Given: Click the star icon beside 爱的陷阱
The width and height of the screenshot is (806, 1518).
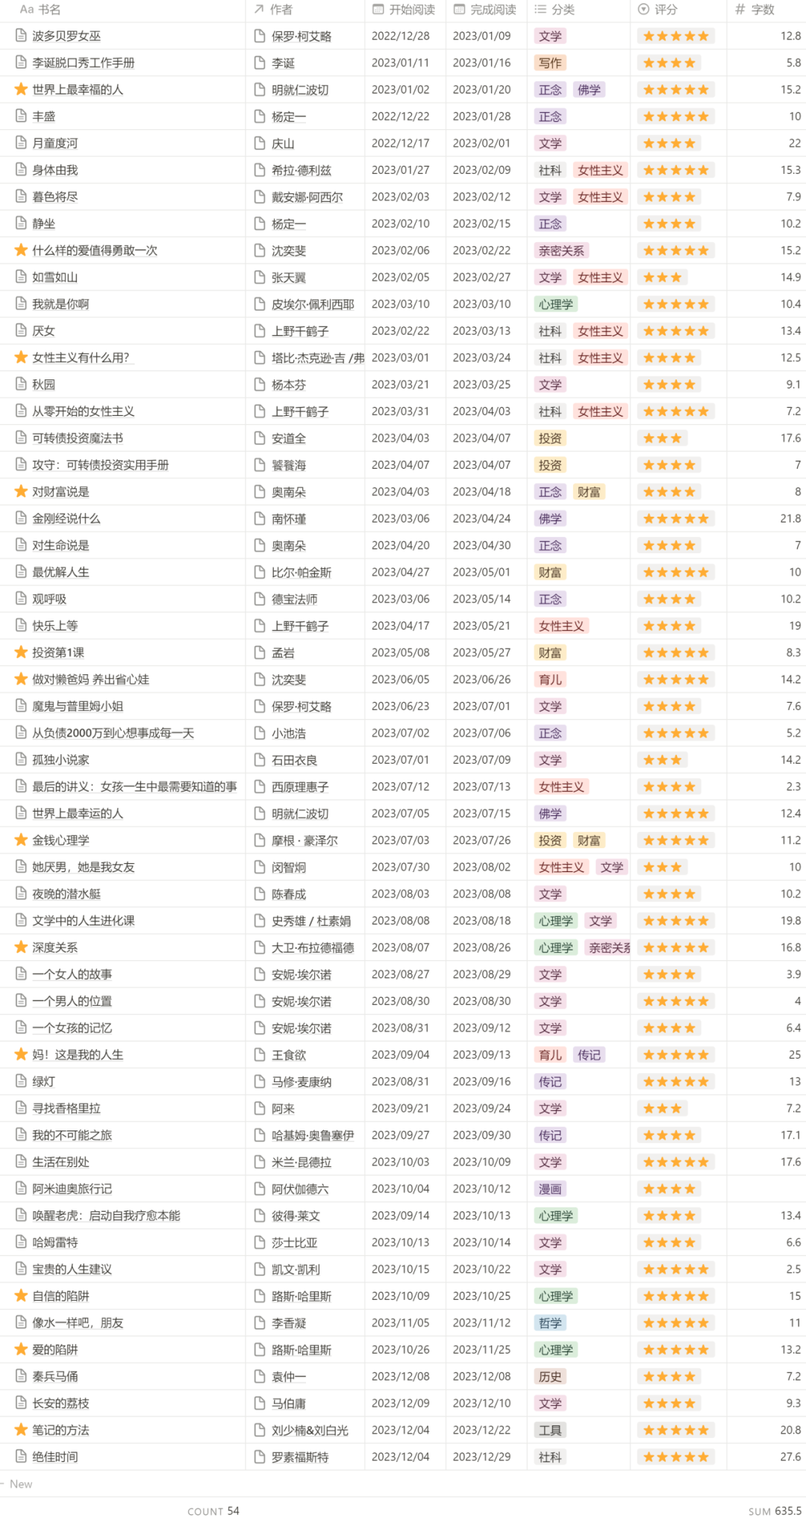Looking at the screenshot, I should (x=22, y=1349).
